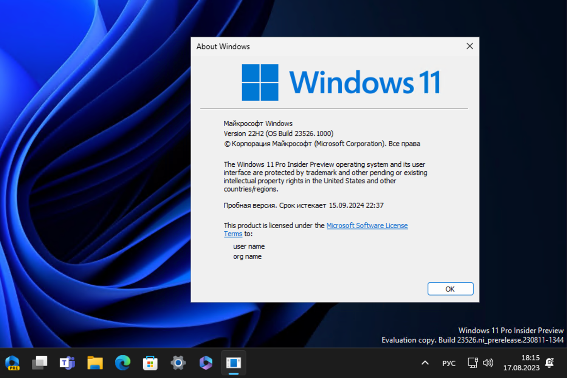Screen dimensions: 567x378
Task: Select the active About Windows taskbar icon
Action: (x=233, y=363)
